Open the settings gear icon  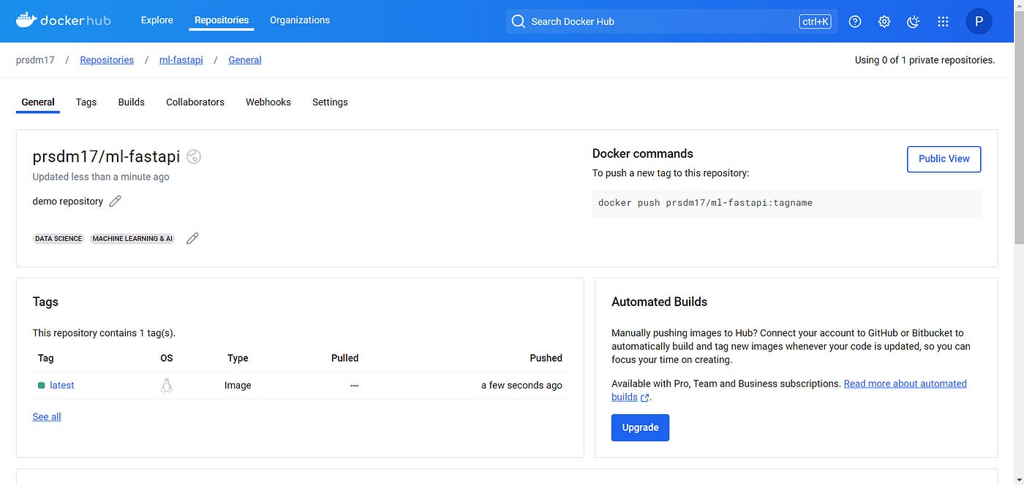(884, 21)
